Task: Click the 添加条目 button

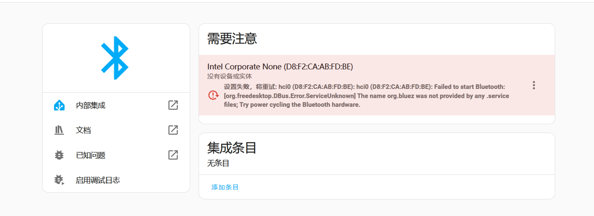Action: (225, 187)
